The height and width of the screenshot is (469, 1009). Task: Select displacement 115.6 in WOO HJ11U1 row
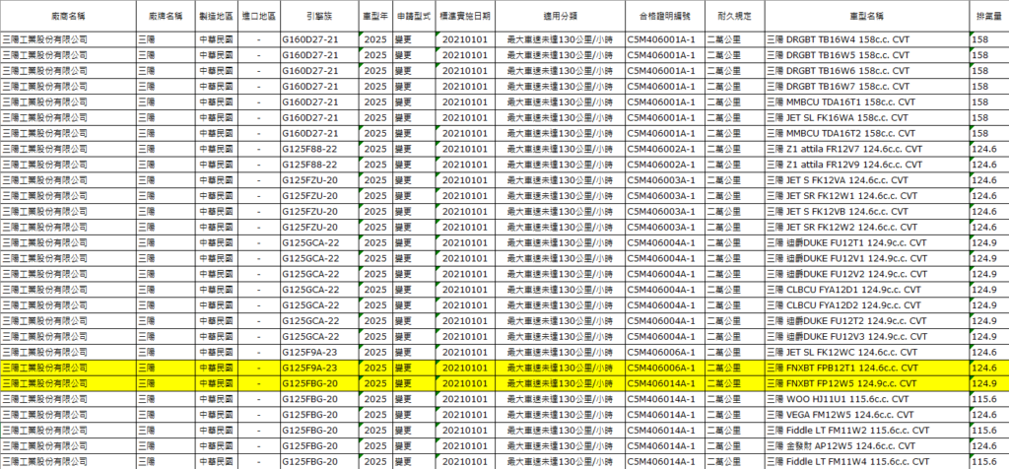(x=988, y=399)
